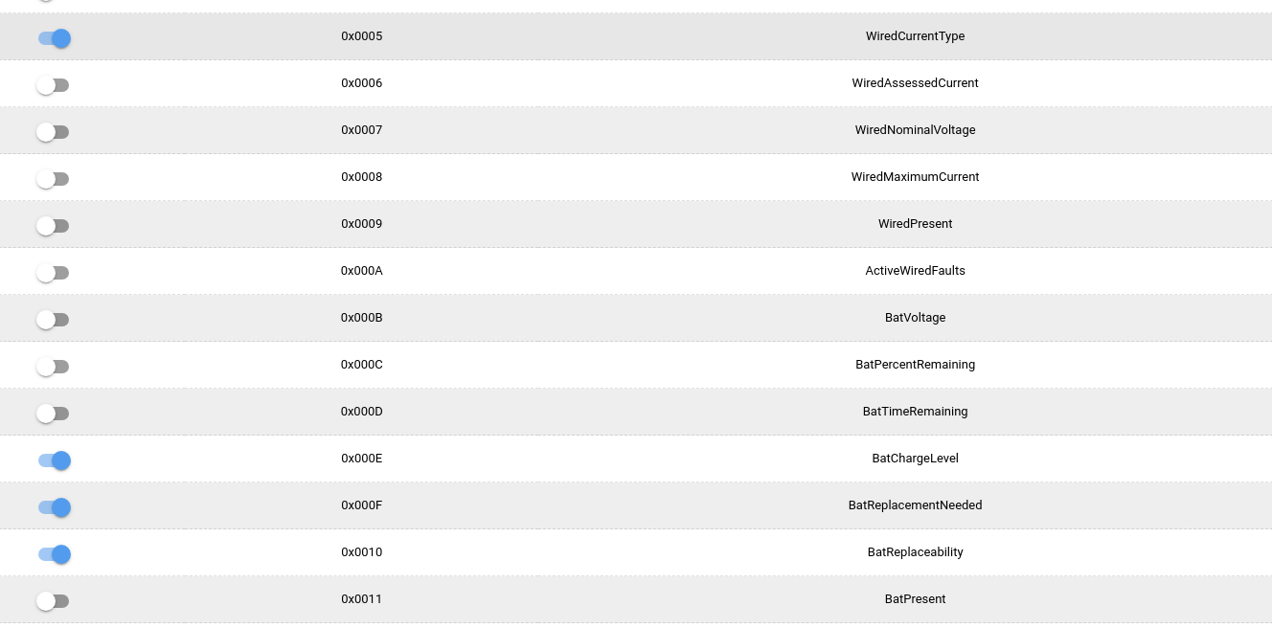Turn on the BatVoltage toggle
Viewport: 1272px width, 628px height.
53,320
